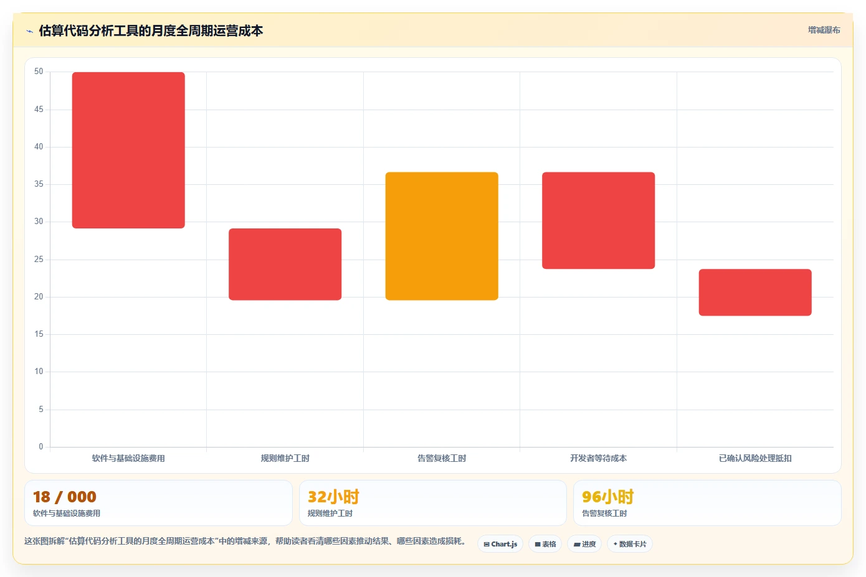Click the y-axis value 15
This screenshot has width=866, height=577.
[x=39, y=334]
